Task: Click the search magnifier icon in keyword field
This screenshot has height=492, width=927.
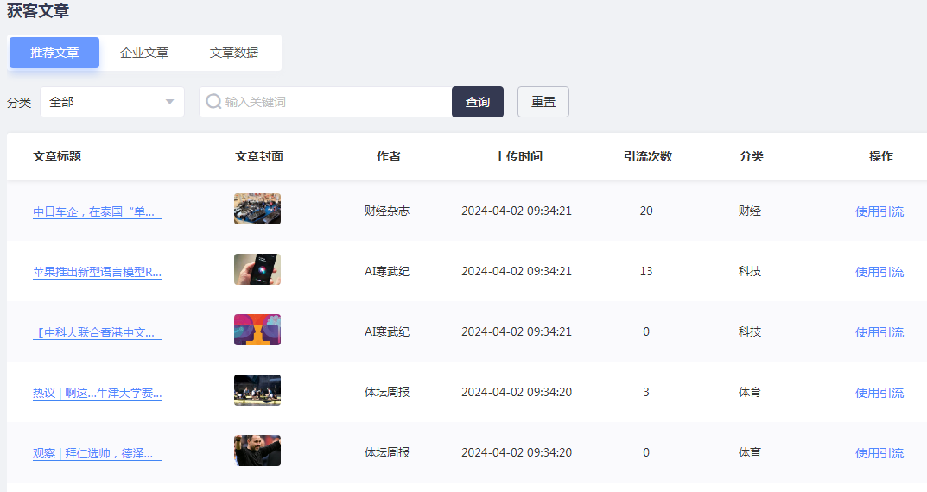Action: click(x=213, y=102)
